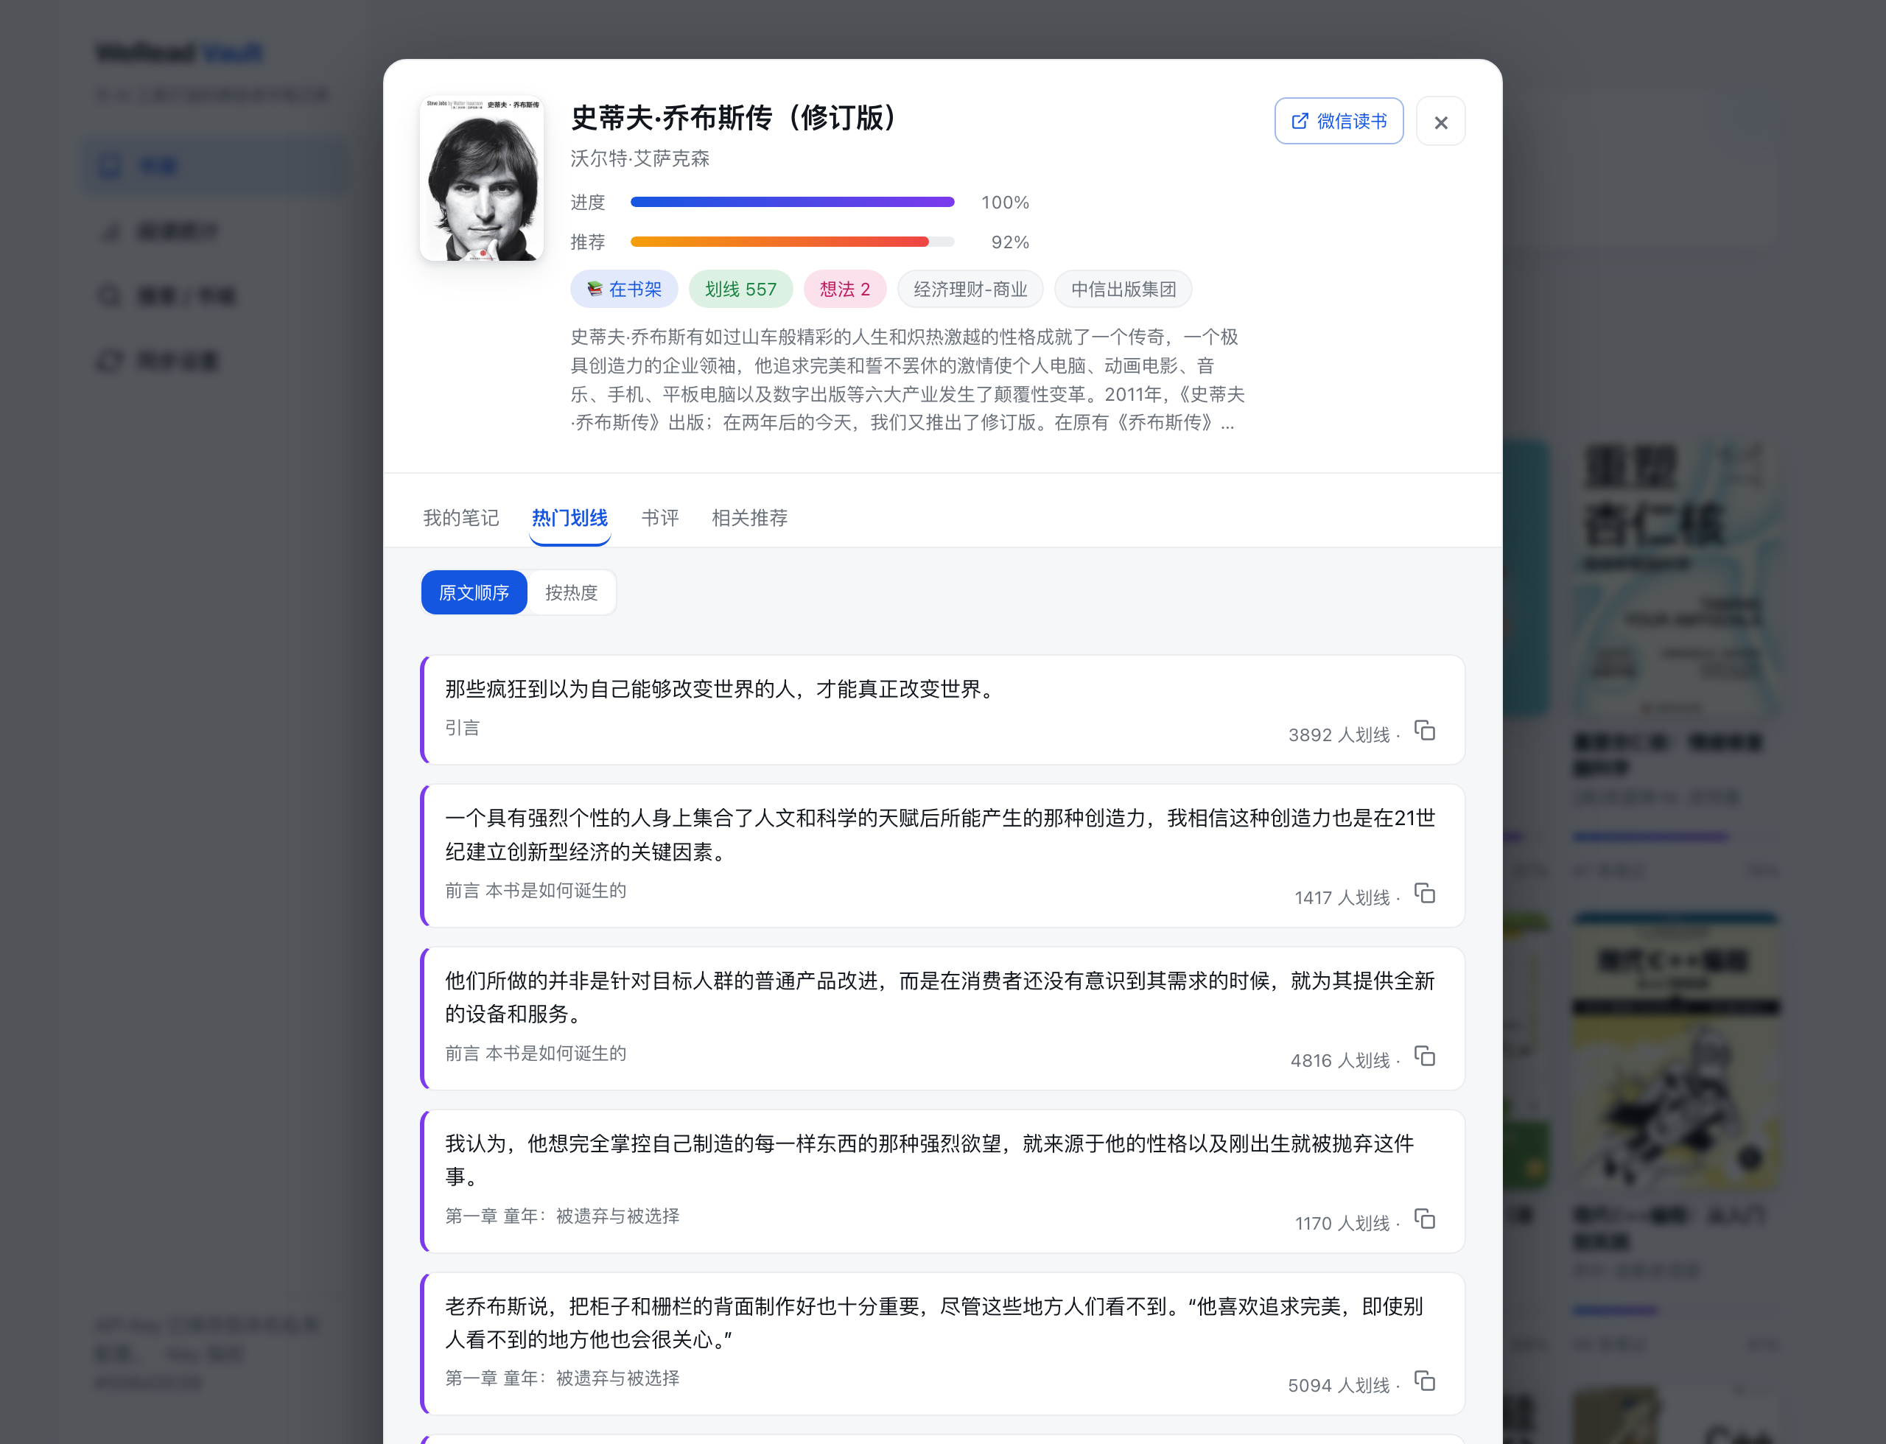Copy the highlight with 5094 人划线

click(1424, 1381)
